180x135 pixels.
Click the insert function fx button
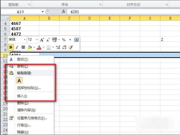tap(64, 12)
